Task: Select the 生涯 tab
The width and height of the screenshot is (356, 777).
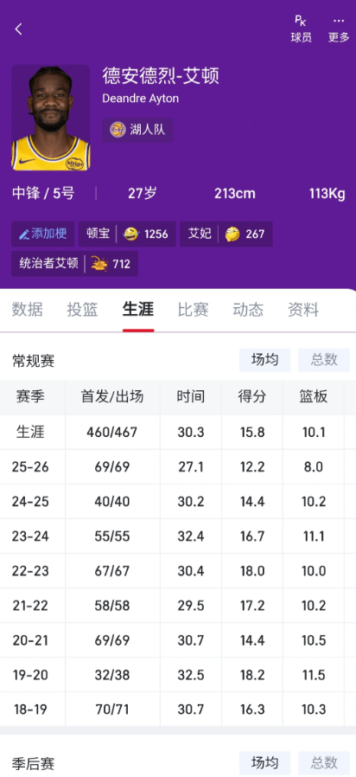Action: pyautogui.click(x=138, y=311)
